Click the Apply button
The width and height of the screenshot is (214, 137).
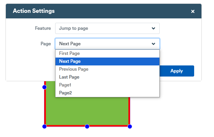click(x=177, y=71)
